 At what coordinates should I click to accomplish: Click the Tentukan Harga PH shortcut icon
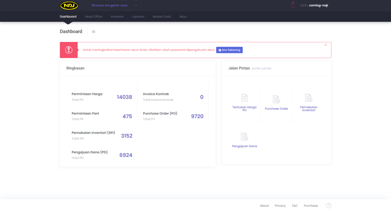(244, 98)
